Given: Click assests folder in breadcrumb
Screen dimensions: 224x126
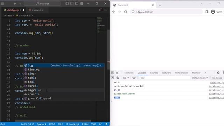Looking at the screenshot, I should (x=8, y=15).
